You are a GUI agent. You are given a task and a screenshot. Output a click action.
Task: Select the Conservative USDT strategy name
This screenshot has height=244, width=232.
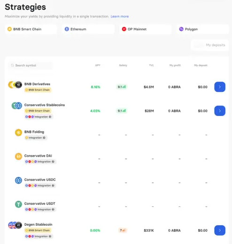click(40, 204)
